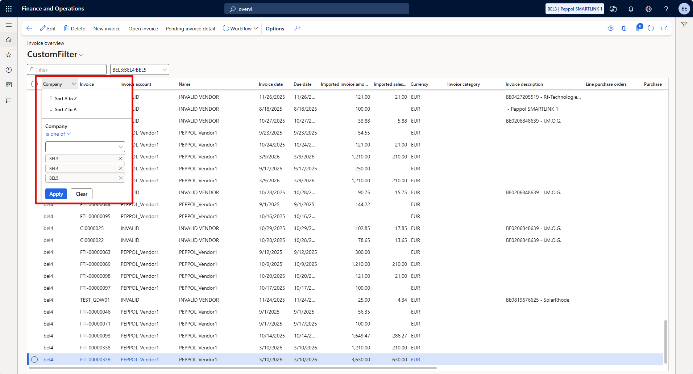Screen dimensions: 693x374
Task: Open Workspaces icon in sidebar
Action: pyautogui.click(x=9, y=85)
